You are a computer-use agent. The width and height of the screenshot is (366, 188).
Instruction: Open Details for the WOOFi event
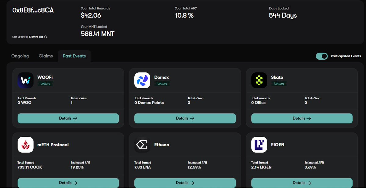coord(68,118)
